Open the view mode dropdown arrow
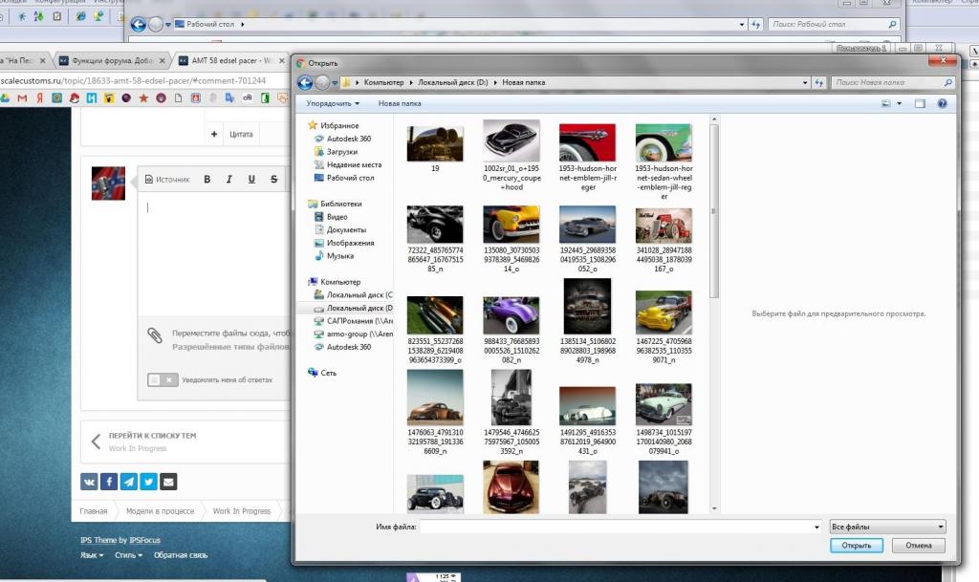The width and height of the screenshot is (979, 582). click(901, 103)
